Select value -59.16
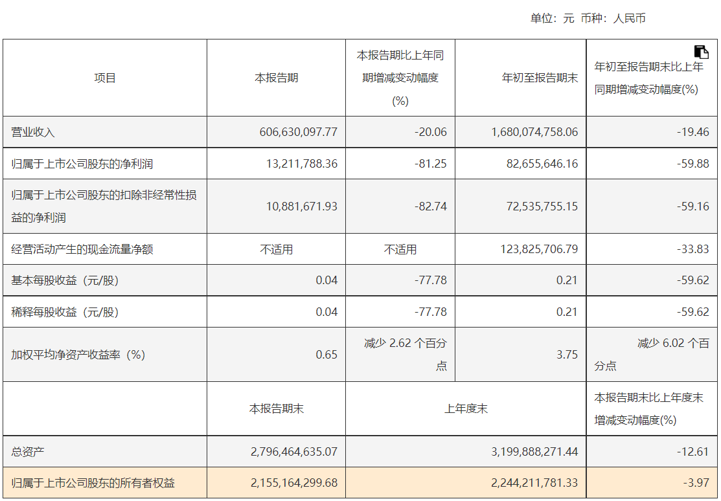Viewport: 721px width, 501px height. click(693, 206)
